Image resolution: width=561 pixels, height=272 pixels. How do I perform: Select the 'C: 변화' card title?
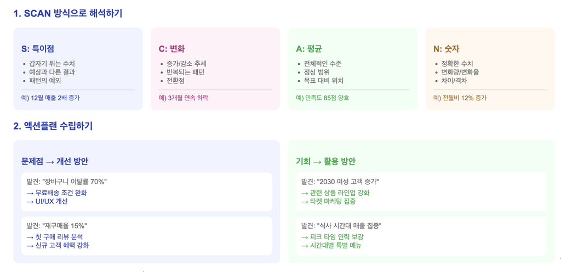click(171, 49)
